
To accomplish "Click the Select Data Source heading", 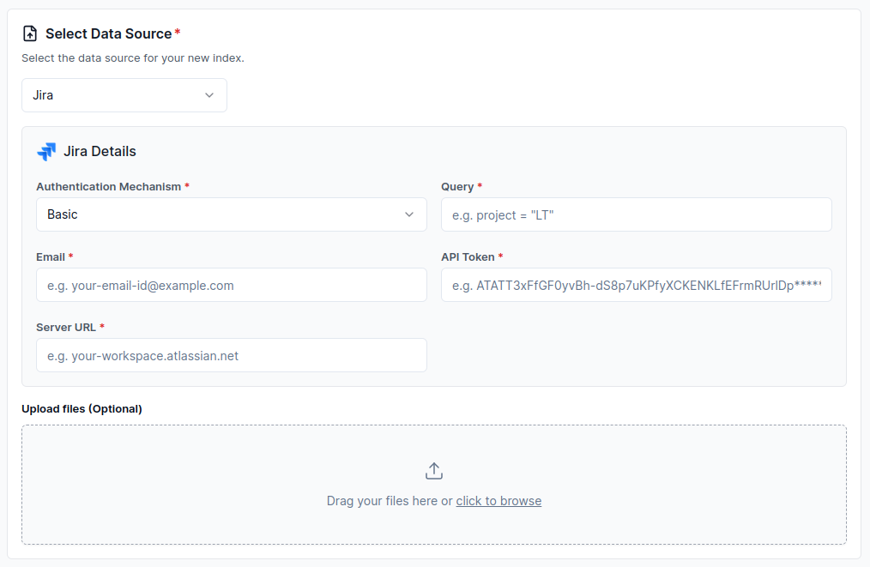I will 107,33.
